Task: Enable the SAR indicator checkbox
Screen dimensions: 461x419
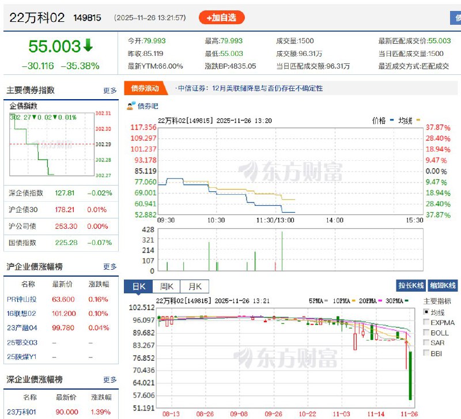Action: [426, 342]
